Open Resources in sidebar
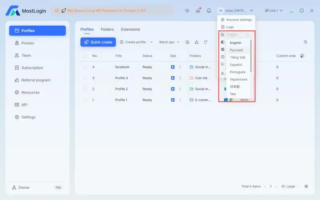 click(x=37, y=92)
